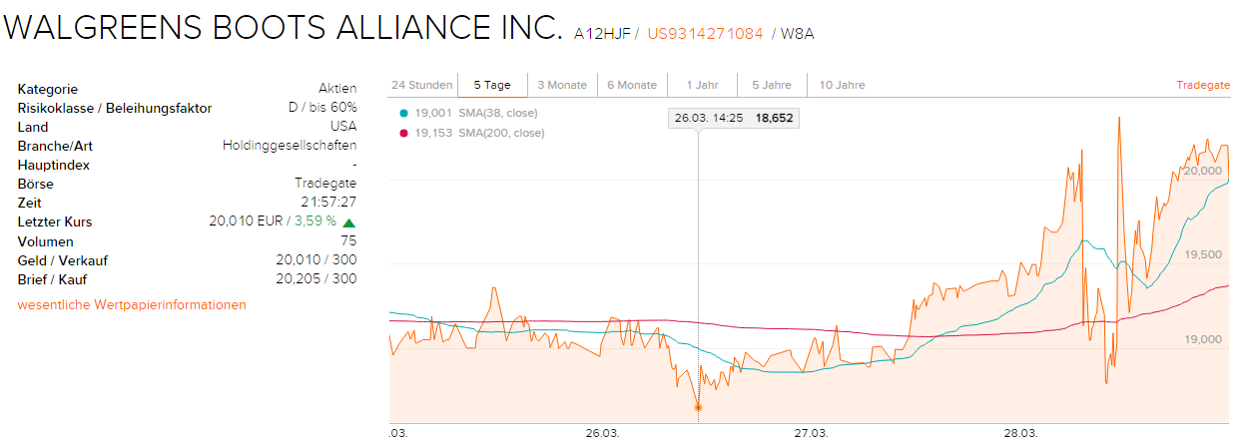Image resolution: width=1242 pixels, height=438 pixels.
Task: Switch chart to 5 Tage tab
Action: [x=492, y=85]
